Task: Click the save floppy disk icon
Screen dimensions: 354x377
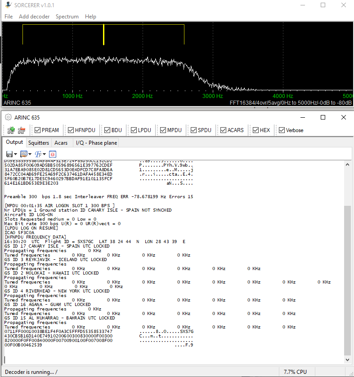Action: [9, 154]
